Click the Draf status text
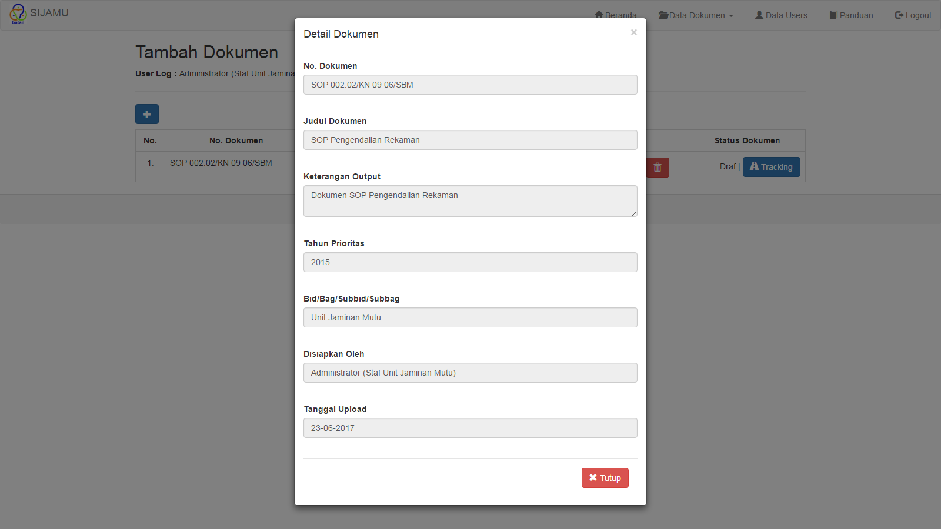This screenshot has width=941, height=529. 728,166
